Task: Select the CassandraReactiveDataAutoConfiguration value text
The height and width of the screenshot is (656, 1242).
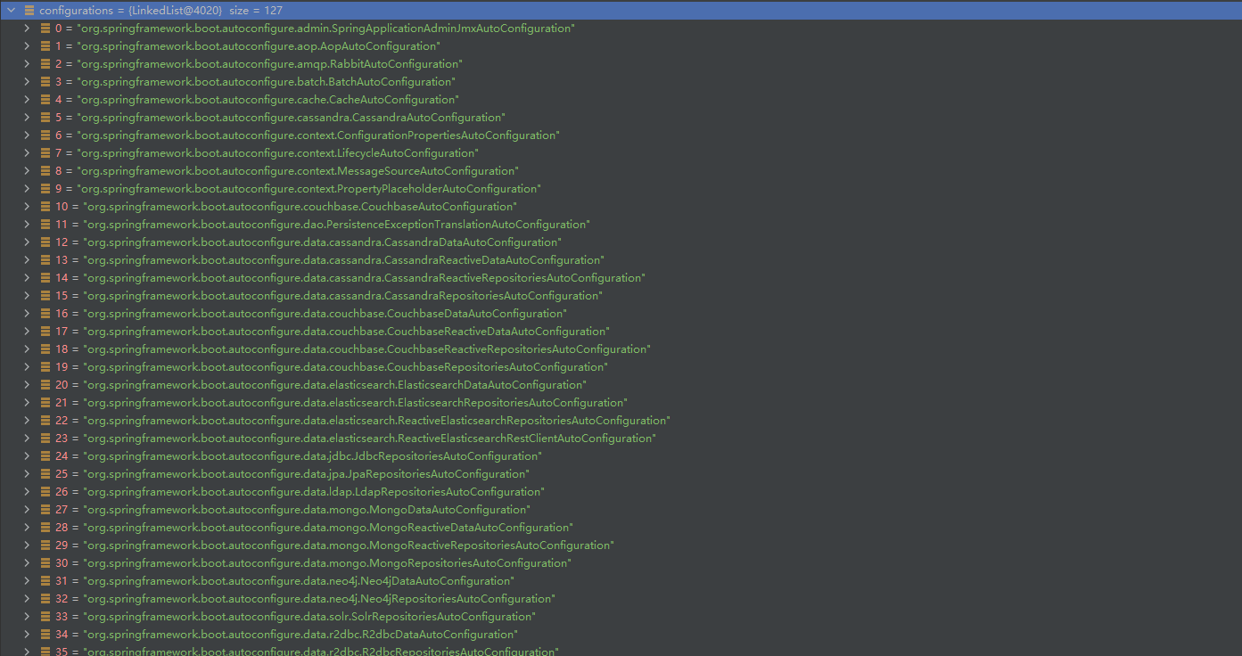Action: point(343,260)
